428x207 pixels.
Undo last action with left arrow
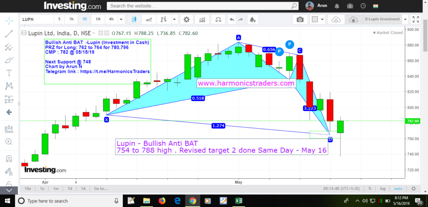coord(231,20)
